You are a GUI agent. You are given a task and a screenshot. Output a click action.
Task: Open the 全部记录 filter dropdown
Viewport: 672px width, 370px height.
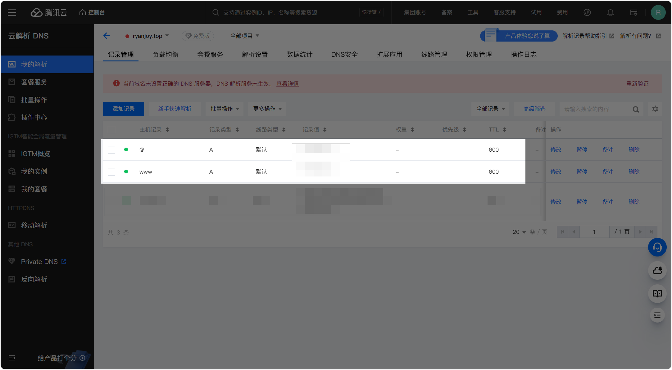[x=490, y=109]
